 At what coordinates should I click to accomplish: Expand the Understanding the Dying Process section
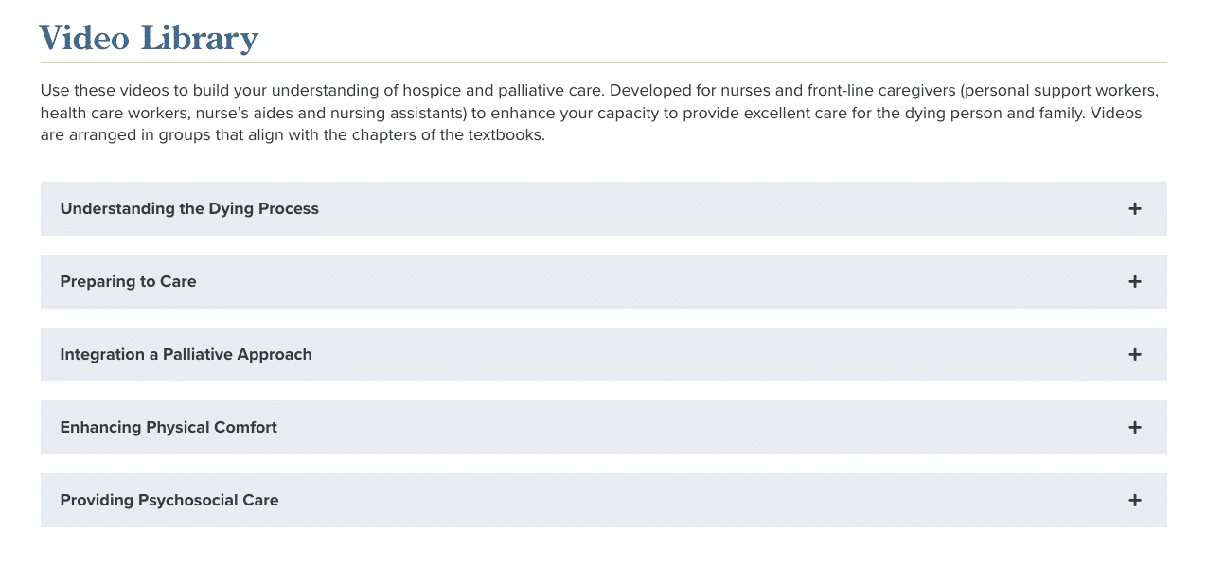[x=603, y=209]
